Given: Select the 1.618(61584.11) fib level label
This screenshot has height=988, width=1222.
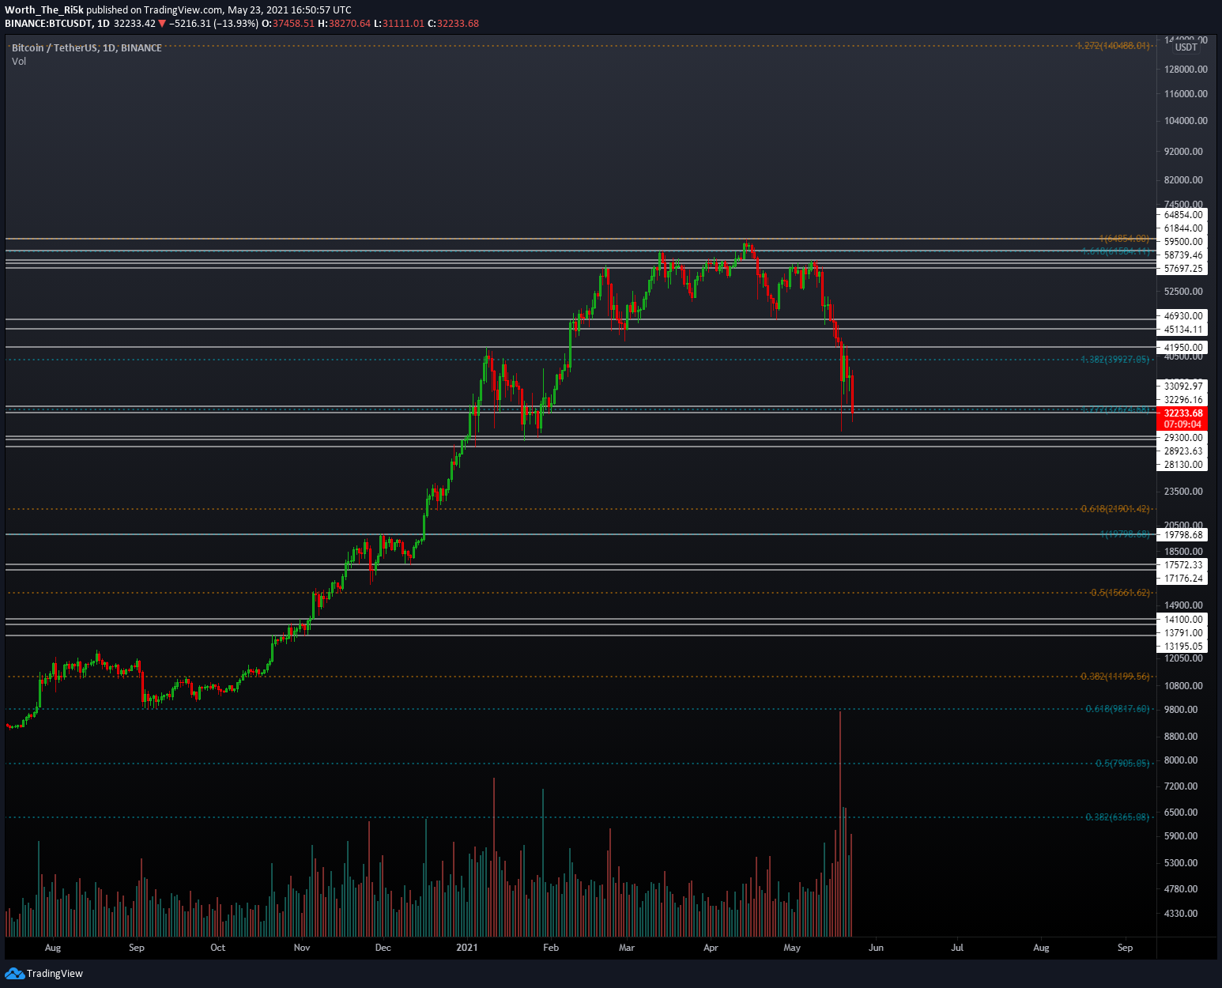Looking at the screenshot, I should pos(1116,251).
